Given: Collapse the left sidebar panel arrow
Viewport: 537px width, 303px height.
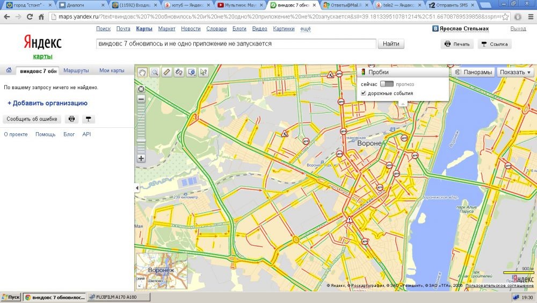Looking at the screenshot, I should pos(136,187).
